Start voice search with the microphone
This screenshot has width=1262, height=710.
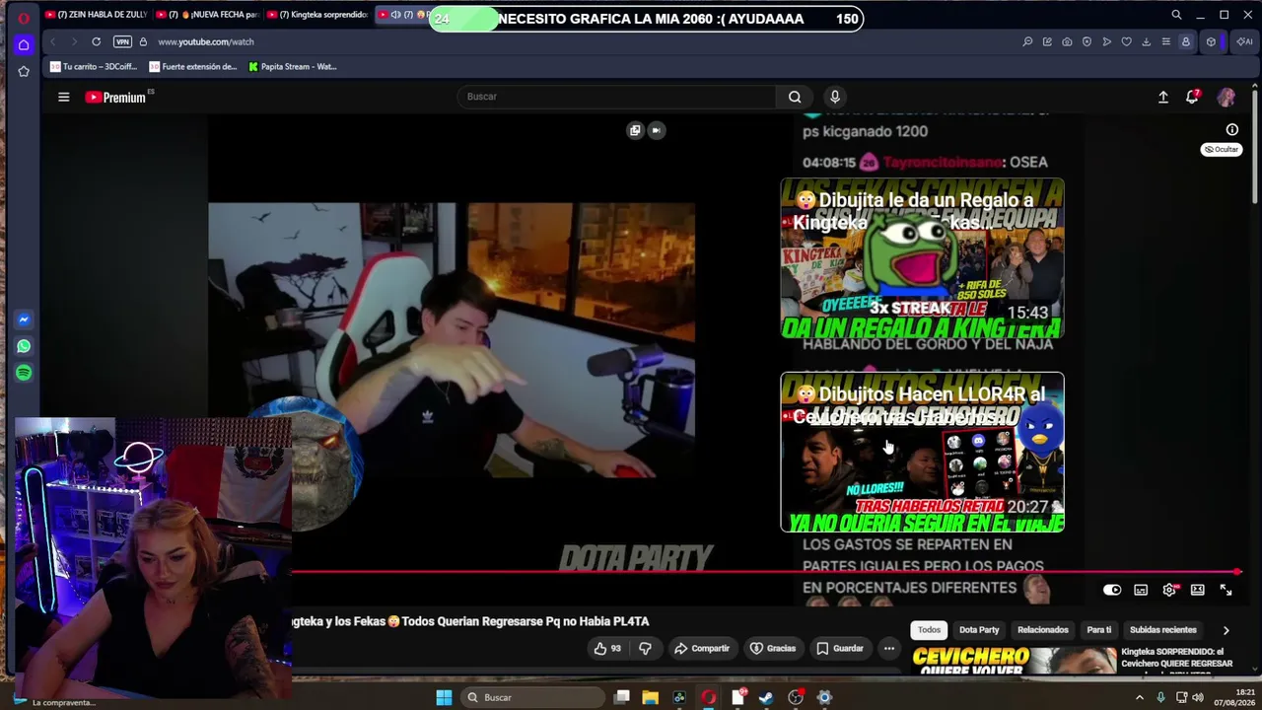coord(835,97)
